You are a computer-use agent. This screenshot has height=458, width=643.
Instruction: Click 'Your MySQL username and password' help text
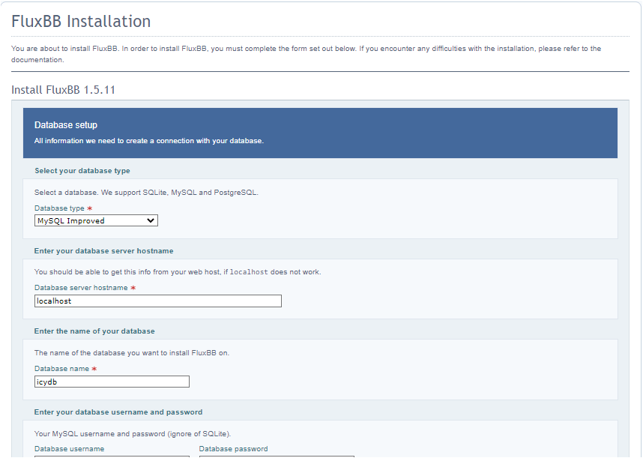tap(133, 434)
